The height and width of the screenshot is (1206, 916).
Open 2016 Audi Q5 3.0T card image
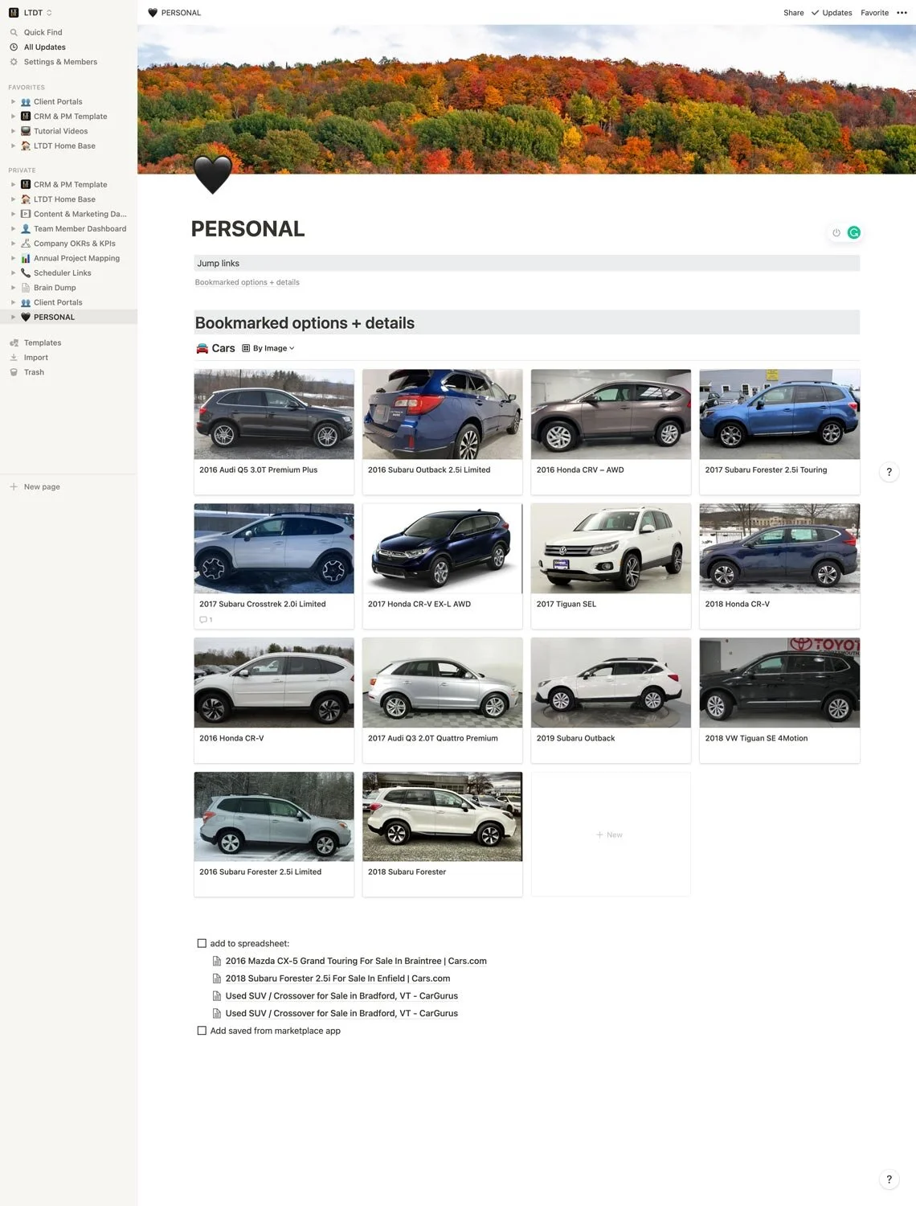point(274,414)
